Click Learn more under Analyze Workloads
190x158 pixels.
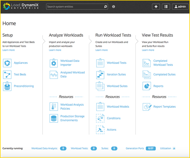[x=55, y=50]
